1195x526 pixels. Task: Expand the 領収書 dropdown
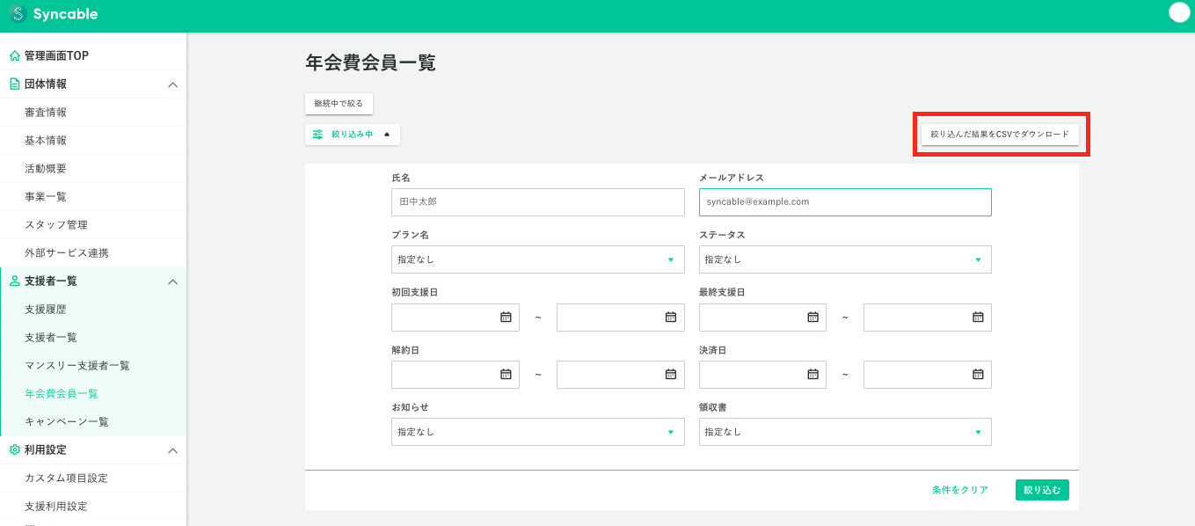(x=844, y=432)
